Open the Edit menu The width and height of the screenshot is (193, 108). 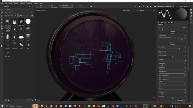pos(6,4)
